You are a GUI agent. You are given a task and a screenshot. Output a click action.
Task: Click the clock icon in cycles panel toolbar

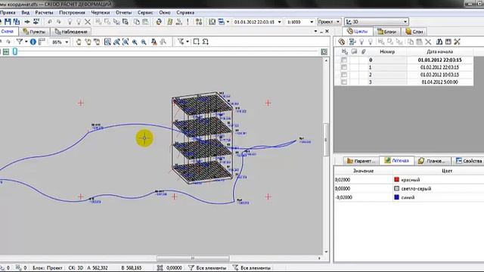tap(341, 42)
